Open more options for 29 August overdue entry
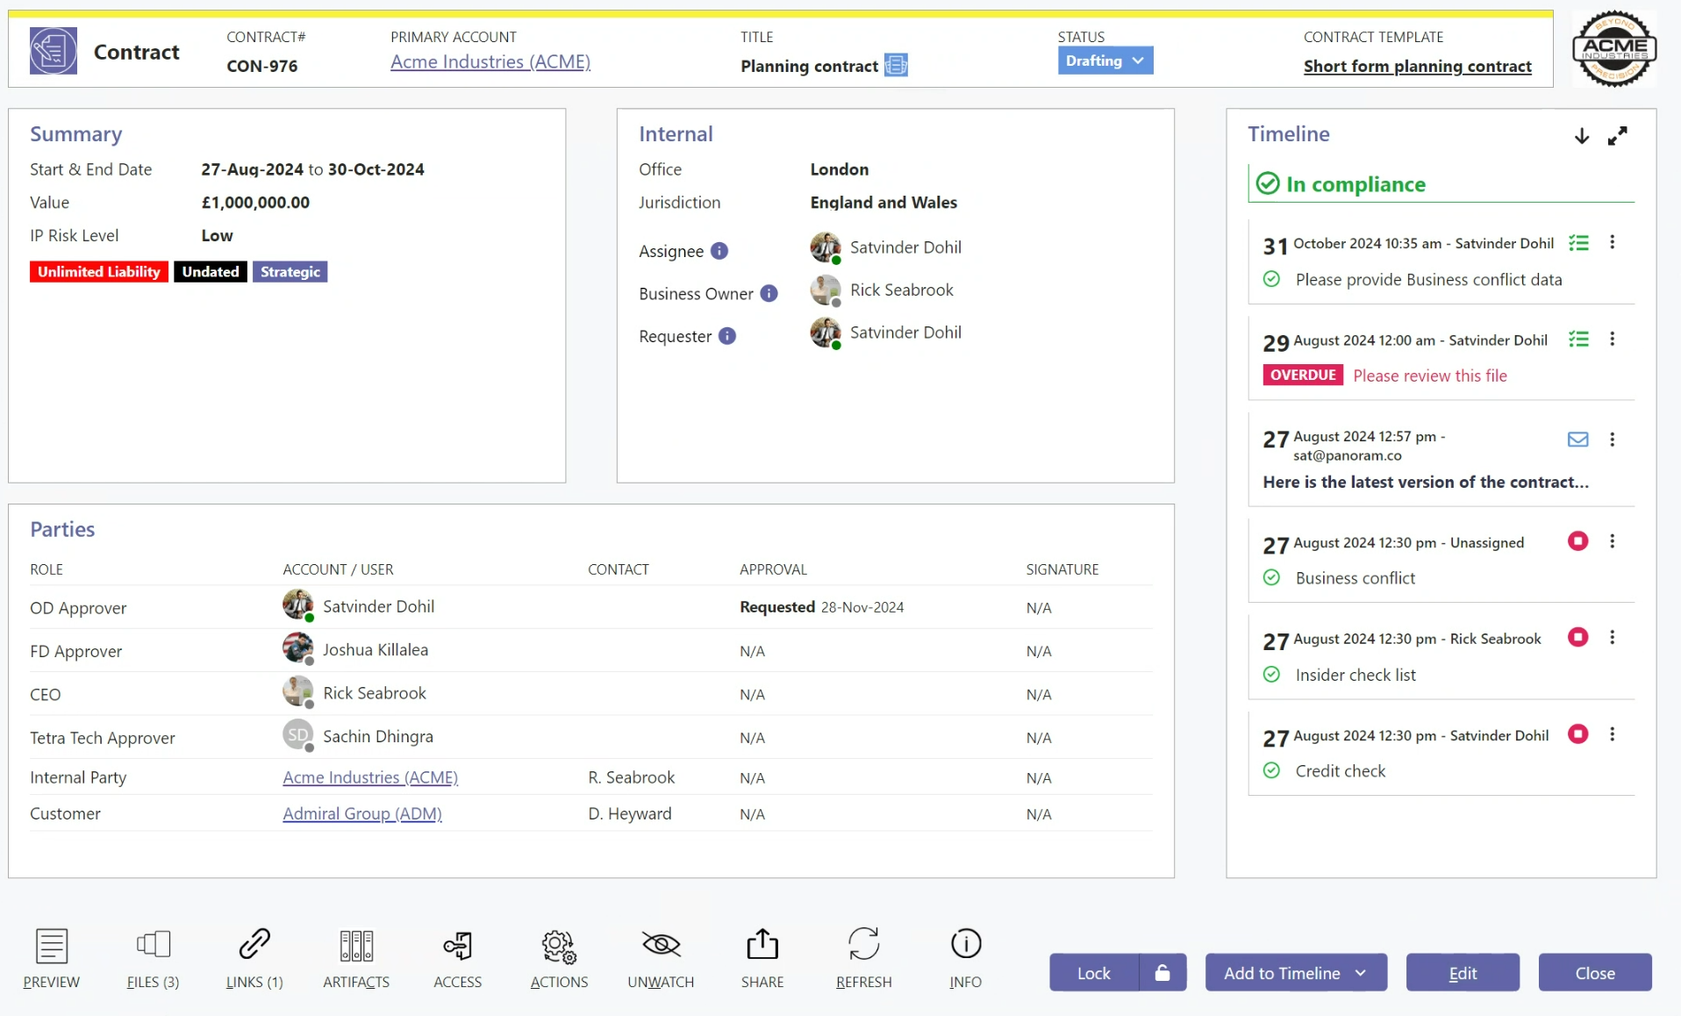This screenshot has width=1681, height=1016. coord(1612,340)
